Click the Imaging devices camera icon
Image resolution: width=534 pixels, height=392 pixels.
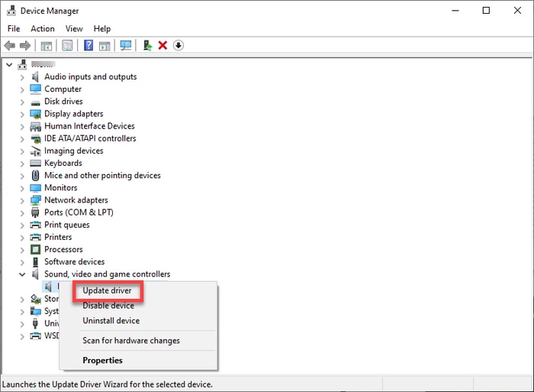pyautogui.click(x=35, y=151)
